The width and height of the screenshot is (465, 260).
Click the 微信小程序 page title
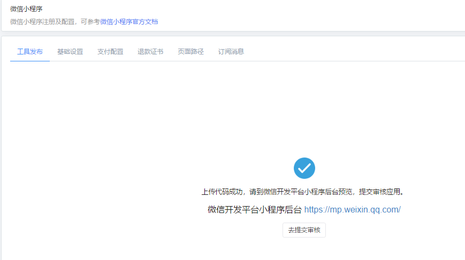pyautogui.click(x=26, y=9)
